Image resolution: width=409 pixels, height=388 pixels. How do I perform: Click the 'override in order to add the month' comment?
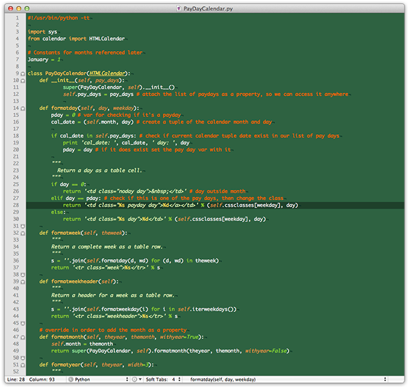pyautogui.click(x=113, y=330)
